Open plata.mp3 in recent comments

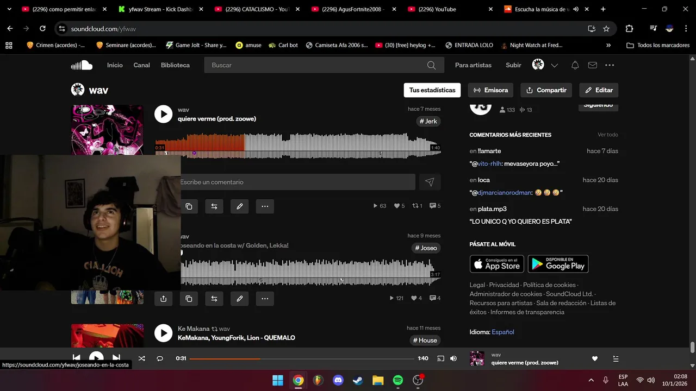[x=492, y=209]
